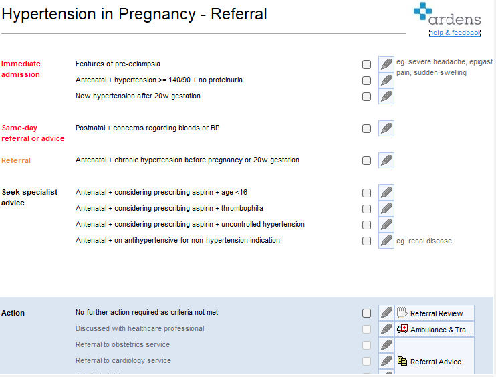
Task: Click the Ardens logo
Action: click(x=447, y=15)
